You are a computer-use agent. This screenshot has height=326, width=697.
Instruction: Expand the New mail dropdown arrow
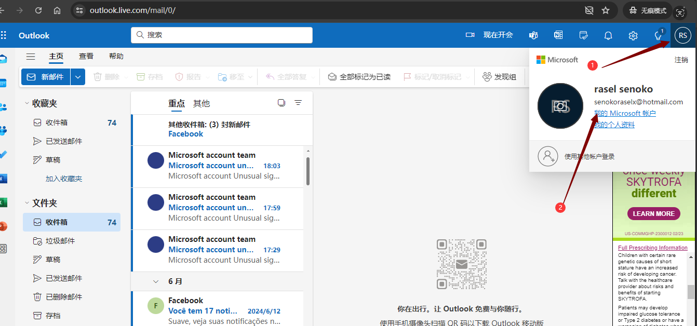[78, 77]
